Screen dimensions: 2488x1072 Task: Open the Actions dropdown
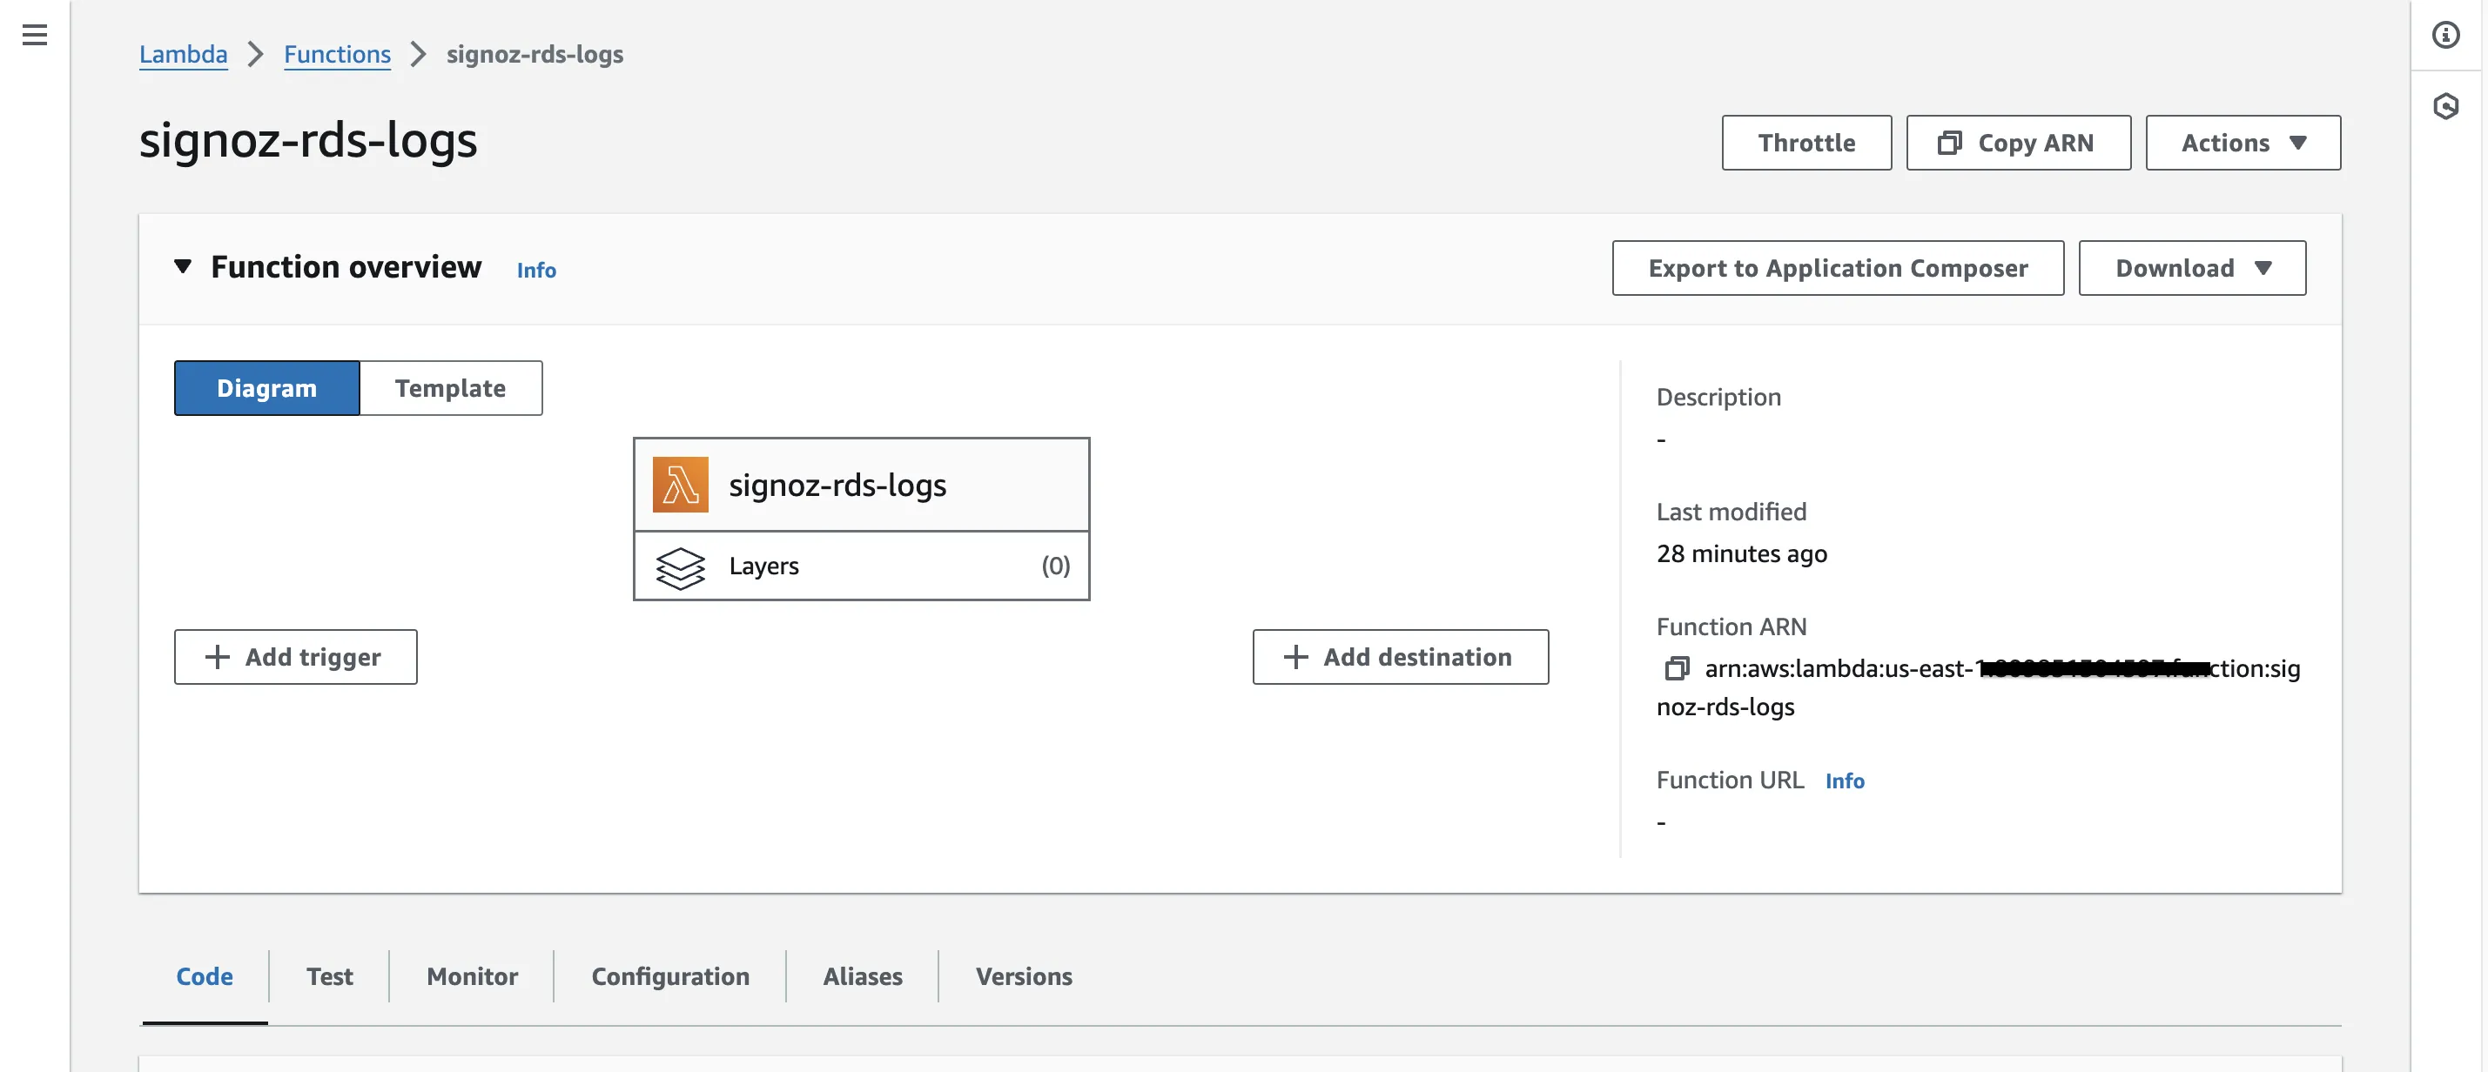(2243, 143)
